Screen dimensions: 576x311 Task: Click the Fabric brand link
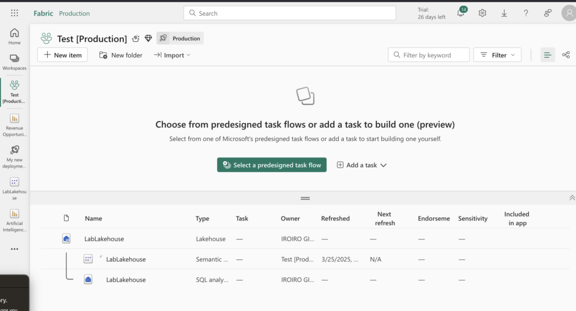[43, 13]
